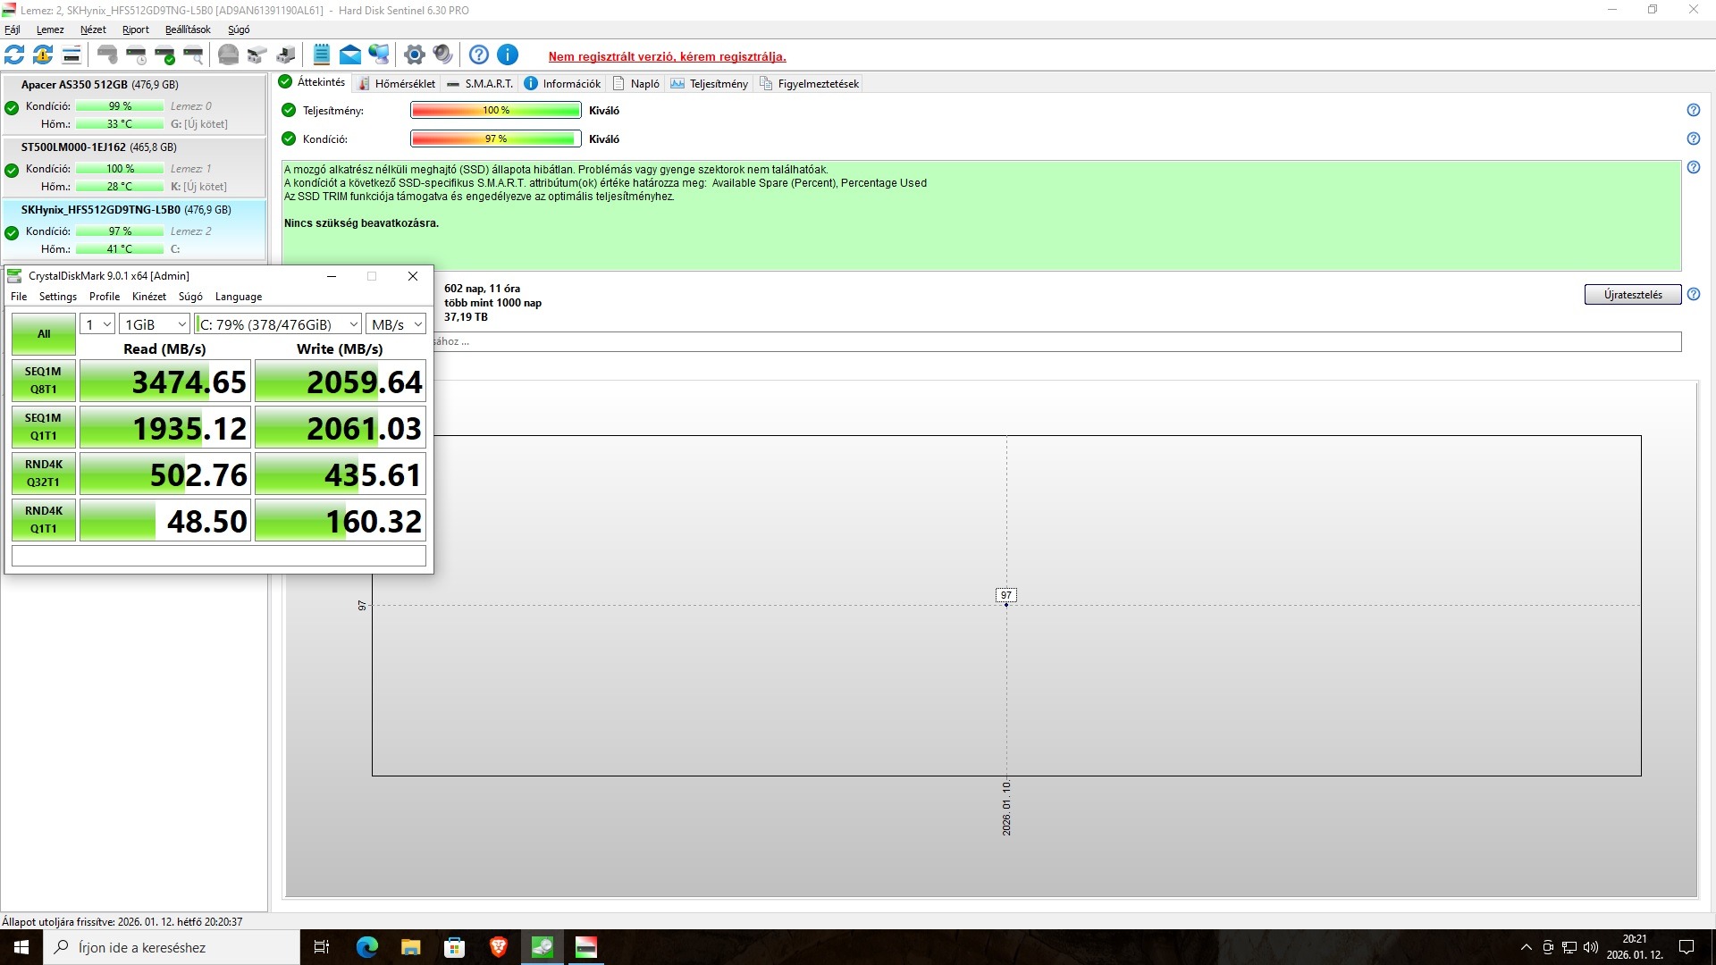Switch to the S.M.A.R.T. tab
Viewport: 1716px width, 965px height.
pos(480,84)
